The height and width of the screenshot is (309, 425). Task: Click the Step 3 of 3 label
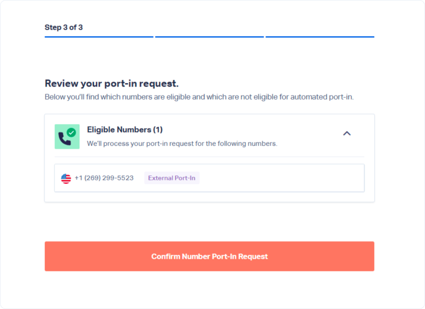tap(64, 27)
